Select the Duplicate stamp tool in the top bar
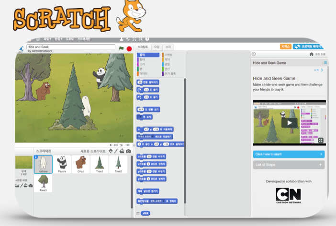Viewport: 336px width, 226px height. (121, 39)
